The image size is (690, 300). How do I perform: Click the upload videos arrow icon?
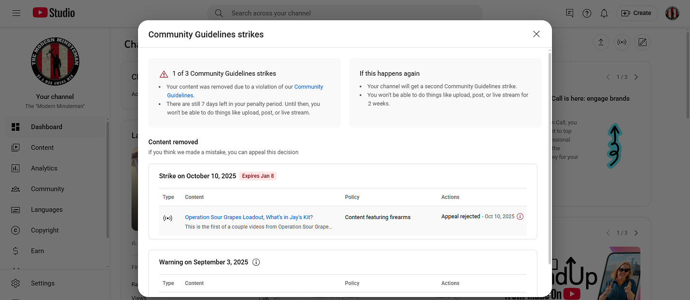tap(601, 42)
